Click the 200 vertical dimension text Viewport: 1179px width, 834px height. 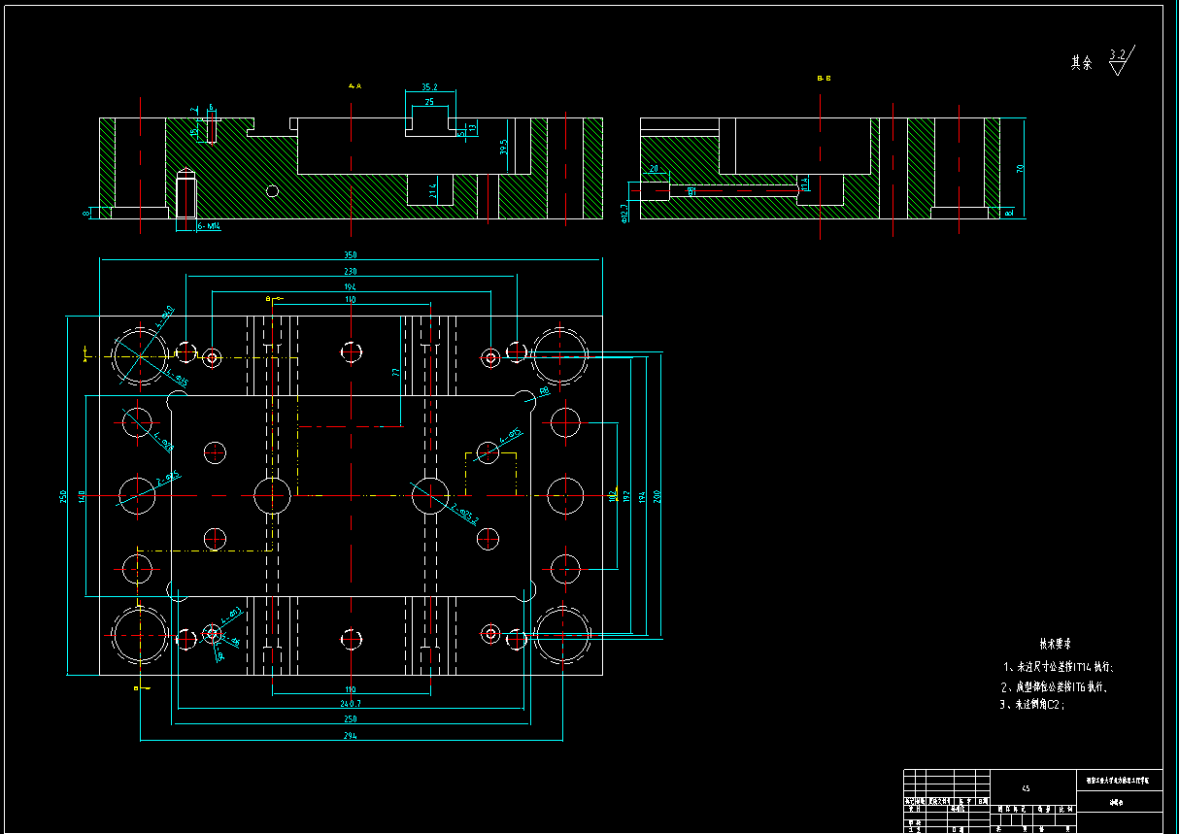coord(657,495)
